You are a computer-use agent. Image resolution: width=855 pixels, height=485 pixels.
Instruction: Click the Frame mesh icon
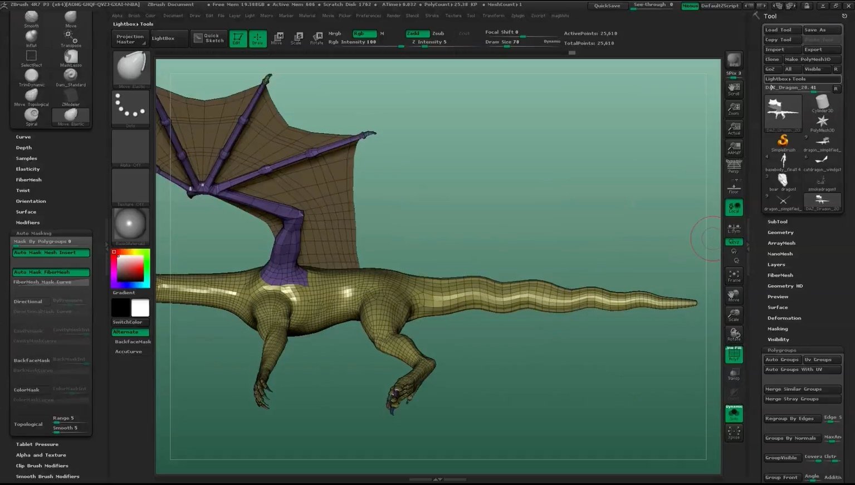(734, 275)
